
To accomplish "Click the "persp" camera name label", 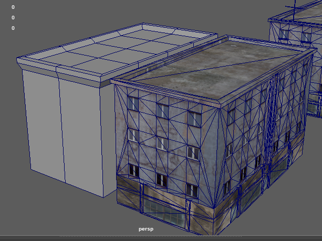I will (x=146, y=229).
